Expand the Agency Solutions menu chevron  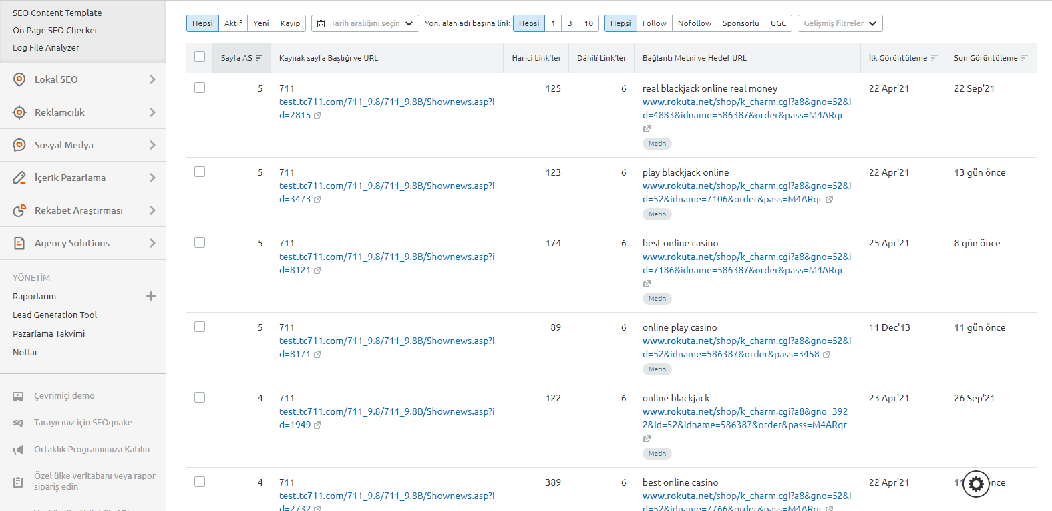coord(152,243)
